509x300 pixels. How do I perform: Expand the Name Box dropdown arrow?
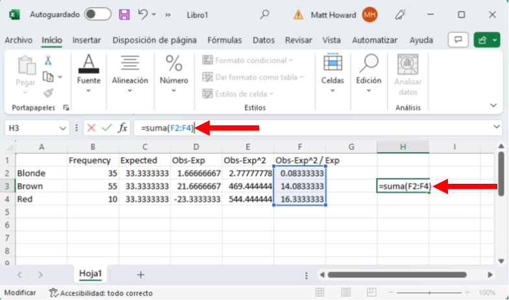tap(63, 129)
